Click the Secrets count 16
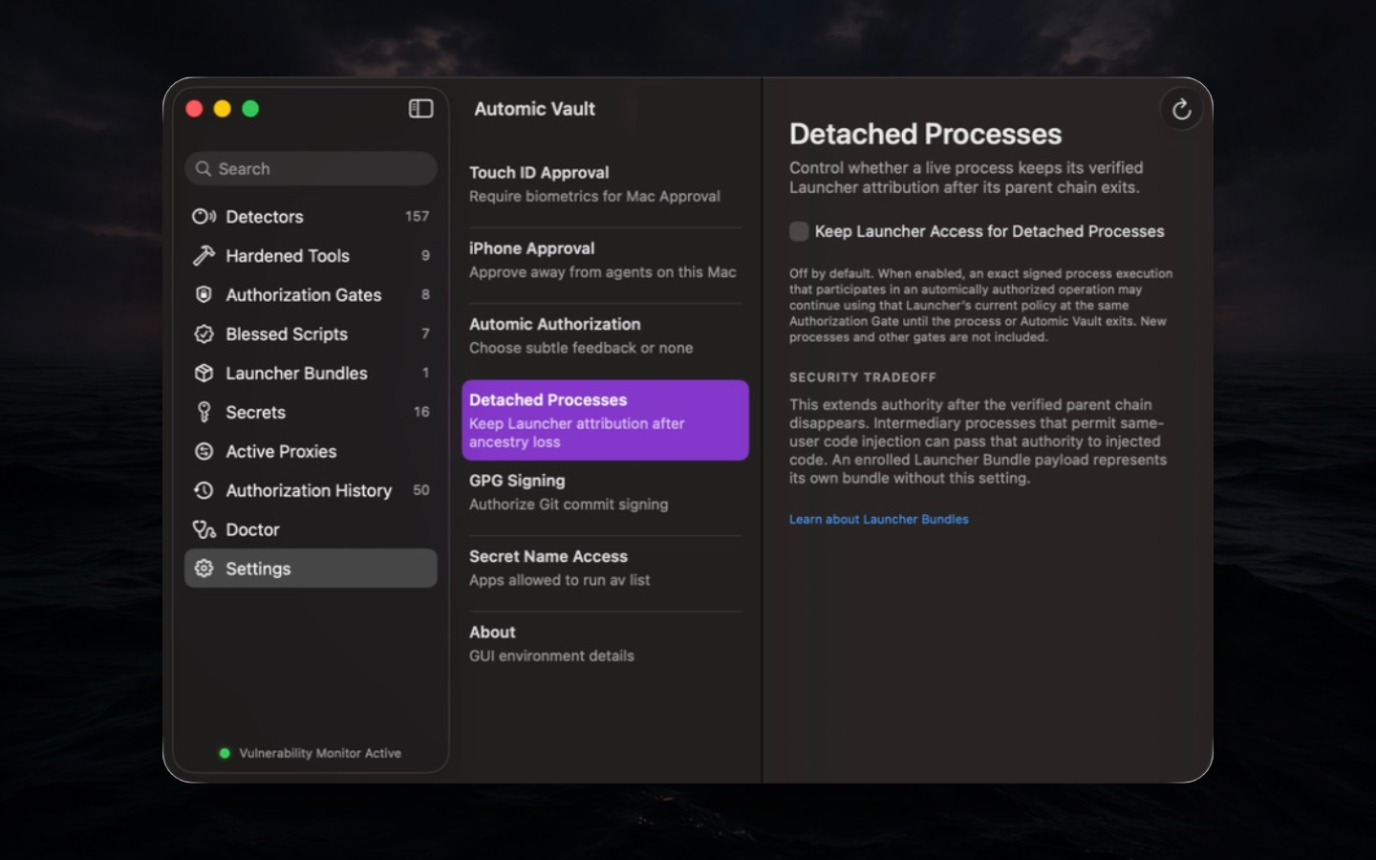Screen dimensions: 1376x860 (x=421, y=412)
